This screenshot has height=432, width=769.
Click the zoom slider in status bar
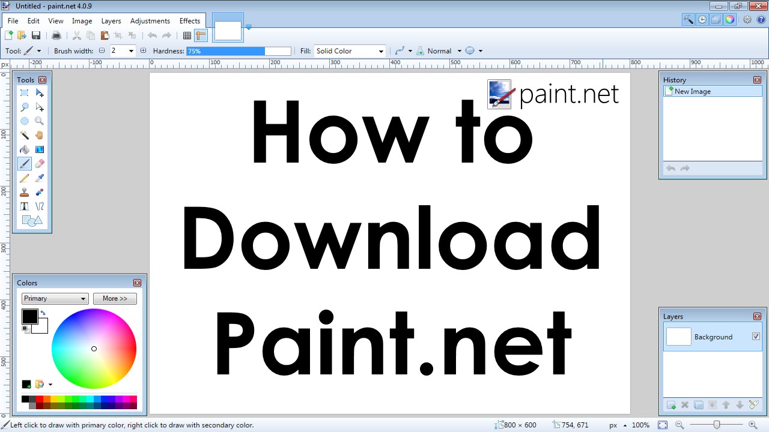click(717, 425)
